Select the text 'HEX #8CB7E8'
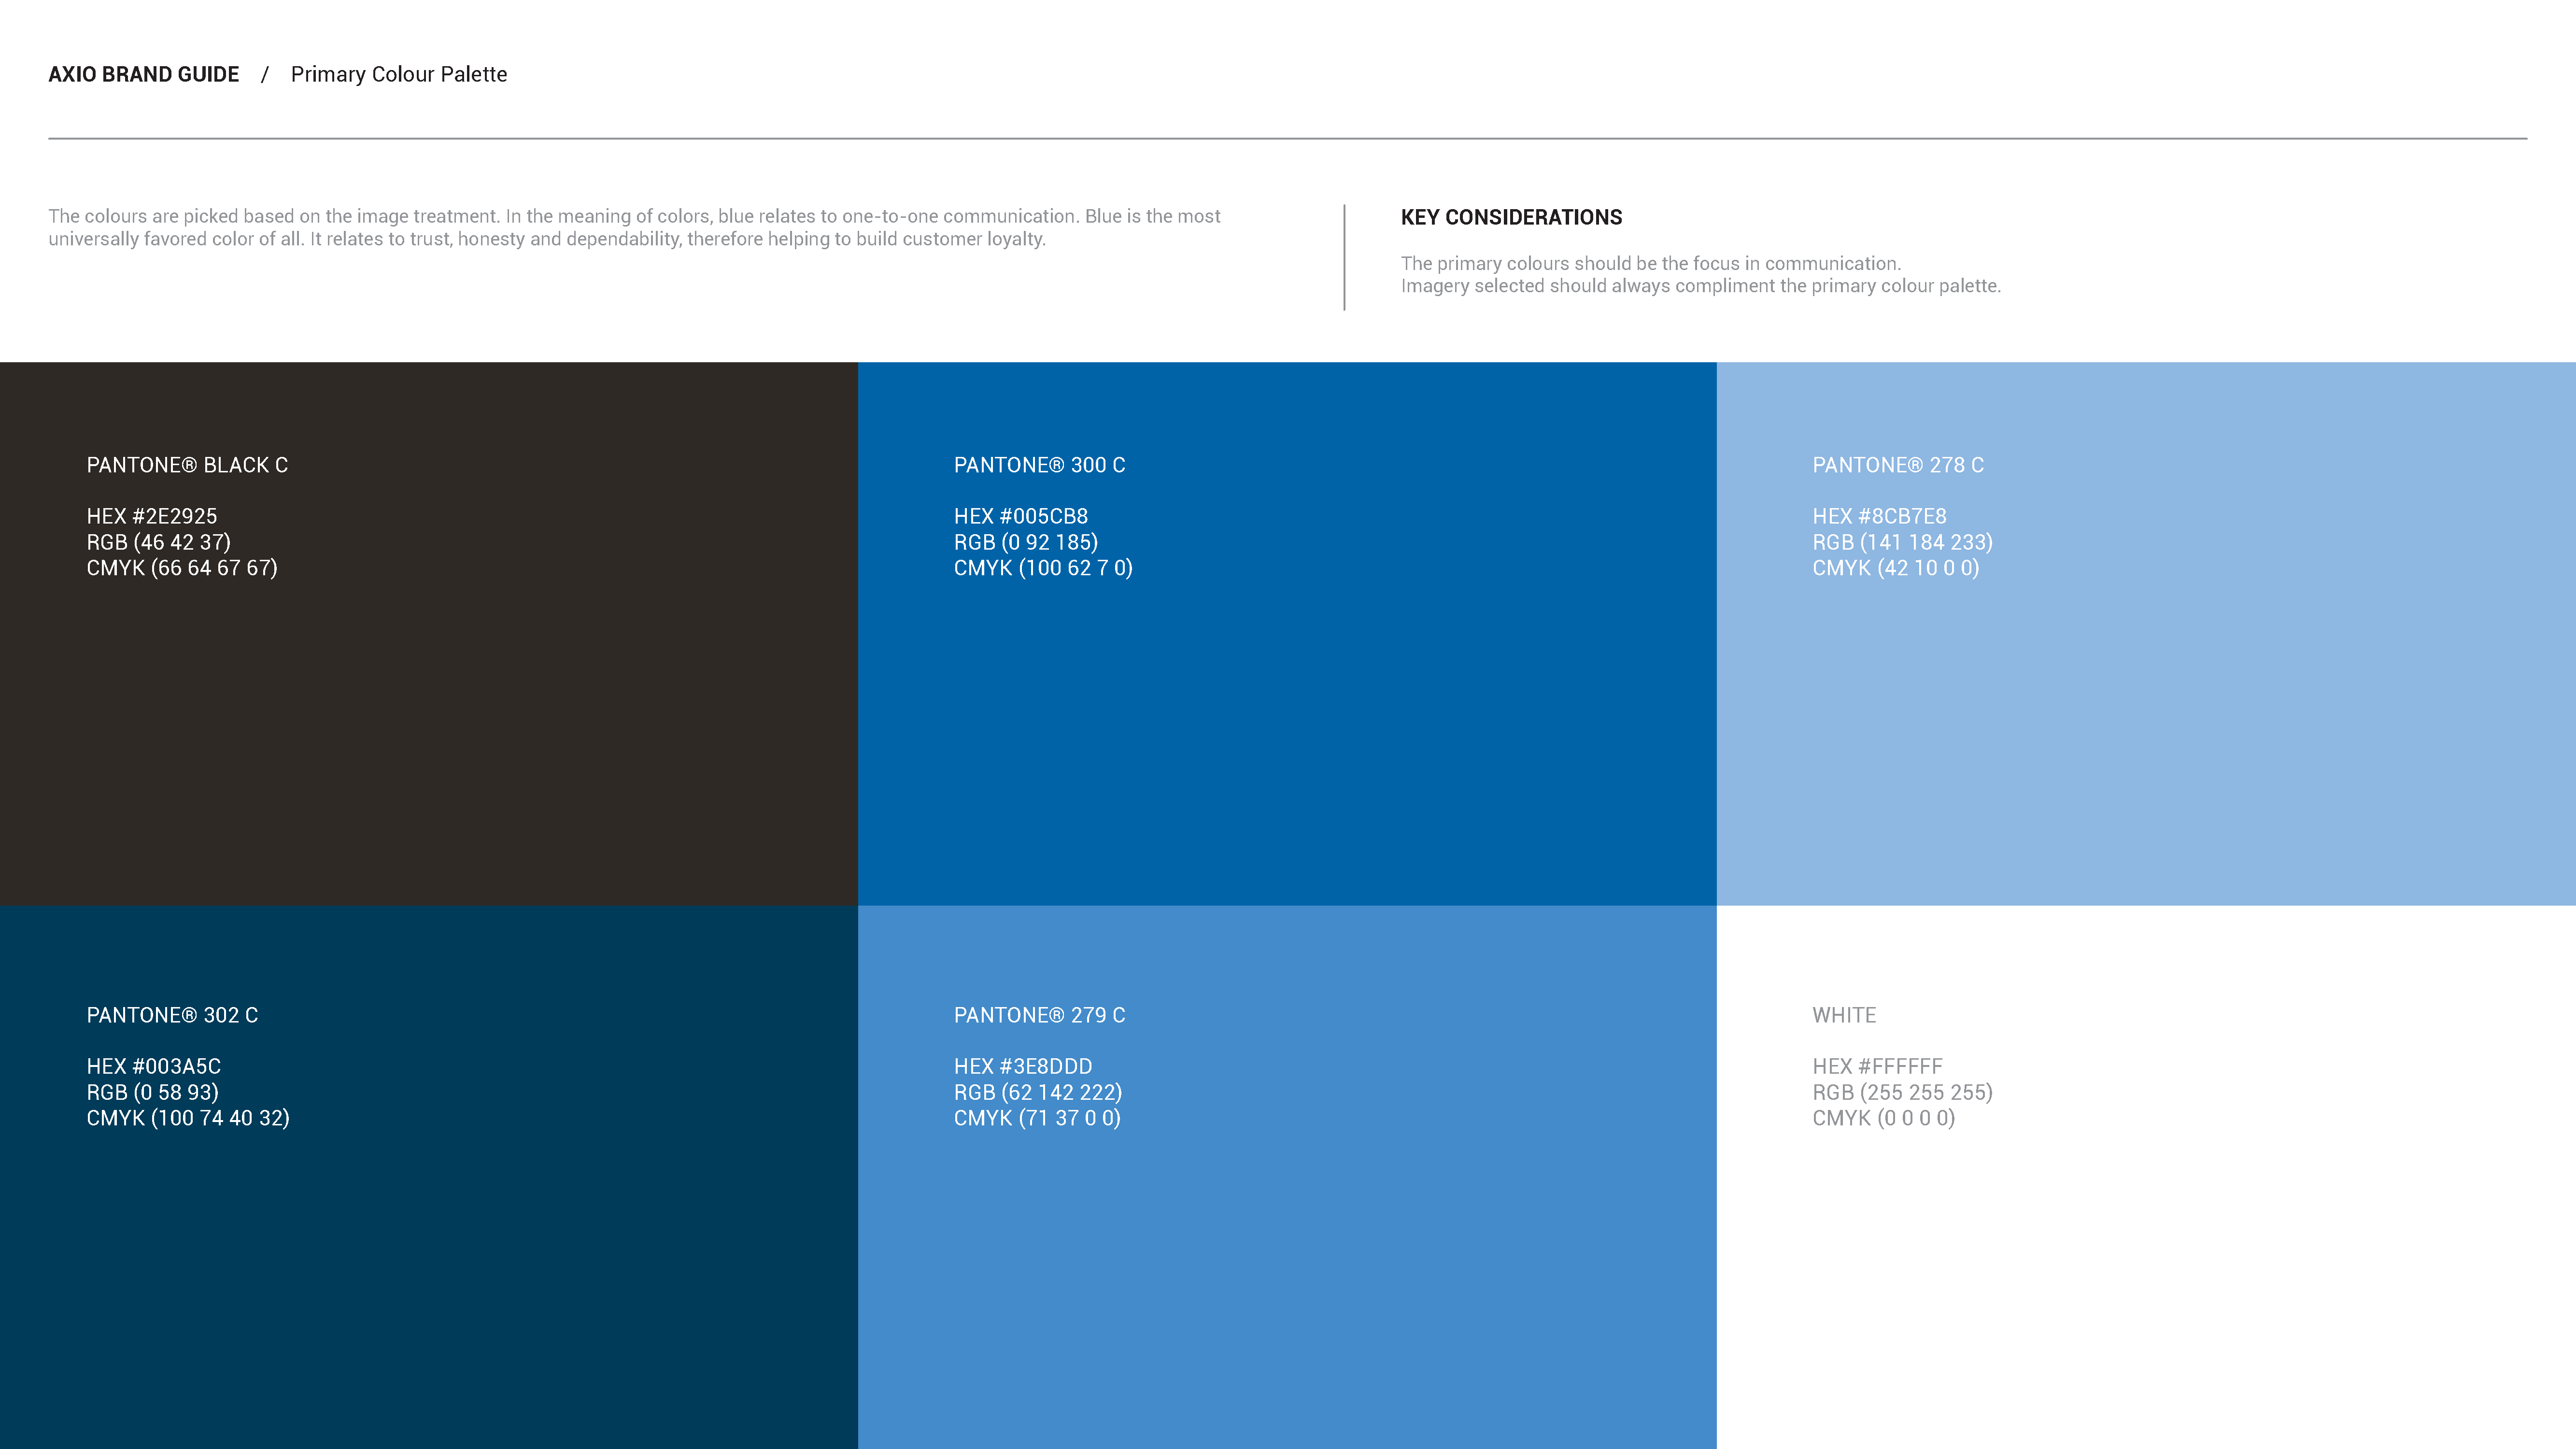This screenshot has width=2576, height=1449. point(1879,516)
